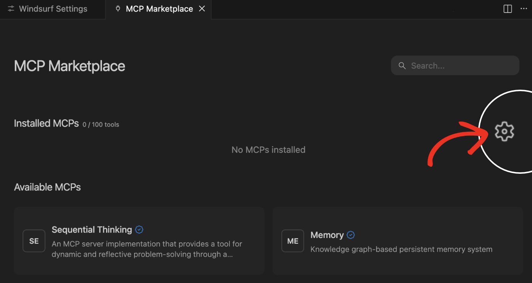532x283 pixels.
Task: Click the truncated Sequential Thinking description text
Action: point(147,249)
